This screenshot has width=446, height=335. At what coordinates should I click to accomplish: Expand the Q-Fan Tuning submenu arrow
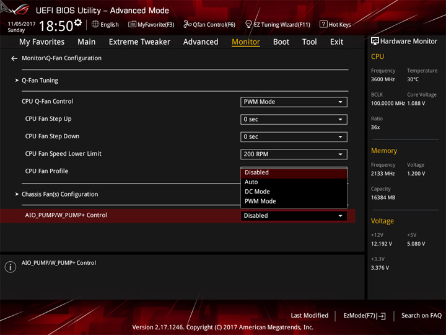17,80
